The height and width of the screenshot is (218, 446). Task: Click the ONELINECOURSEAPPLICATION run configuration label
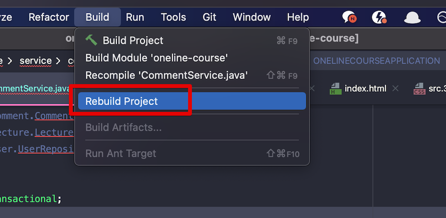pos(376,61)
